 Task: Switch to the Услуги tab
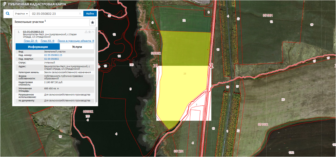(77, 47)
